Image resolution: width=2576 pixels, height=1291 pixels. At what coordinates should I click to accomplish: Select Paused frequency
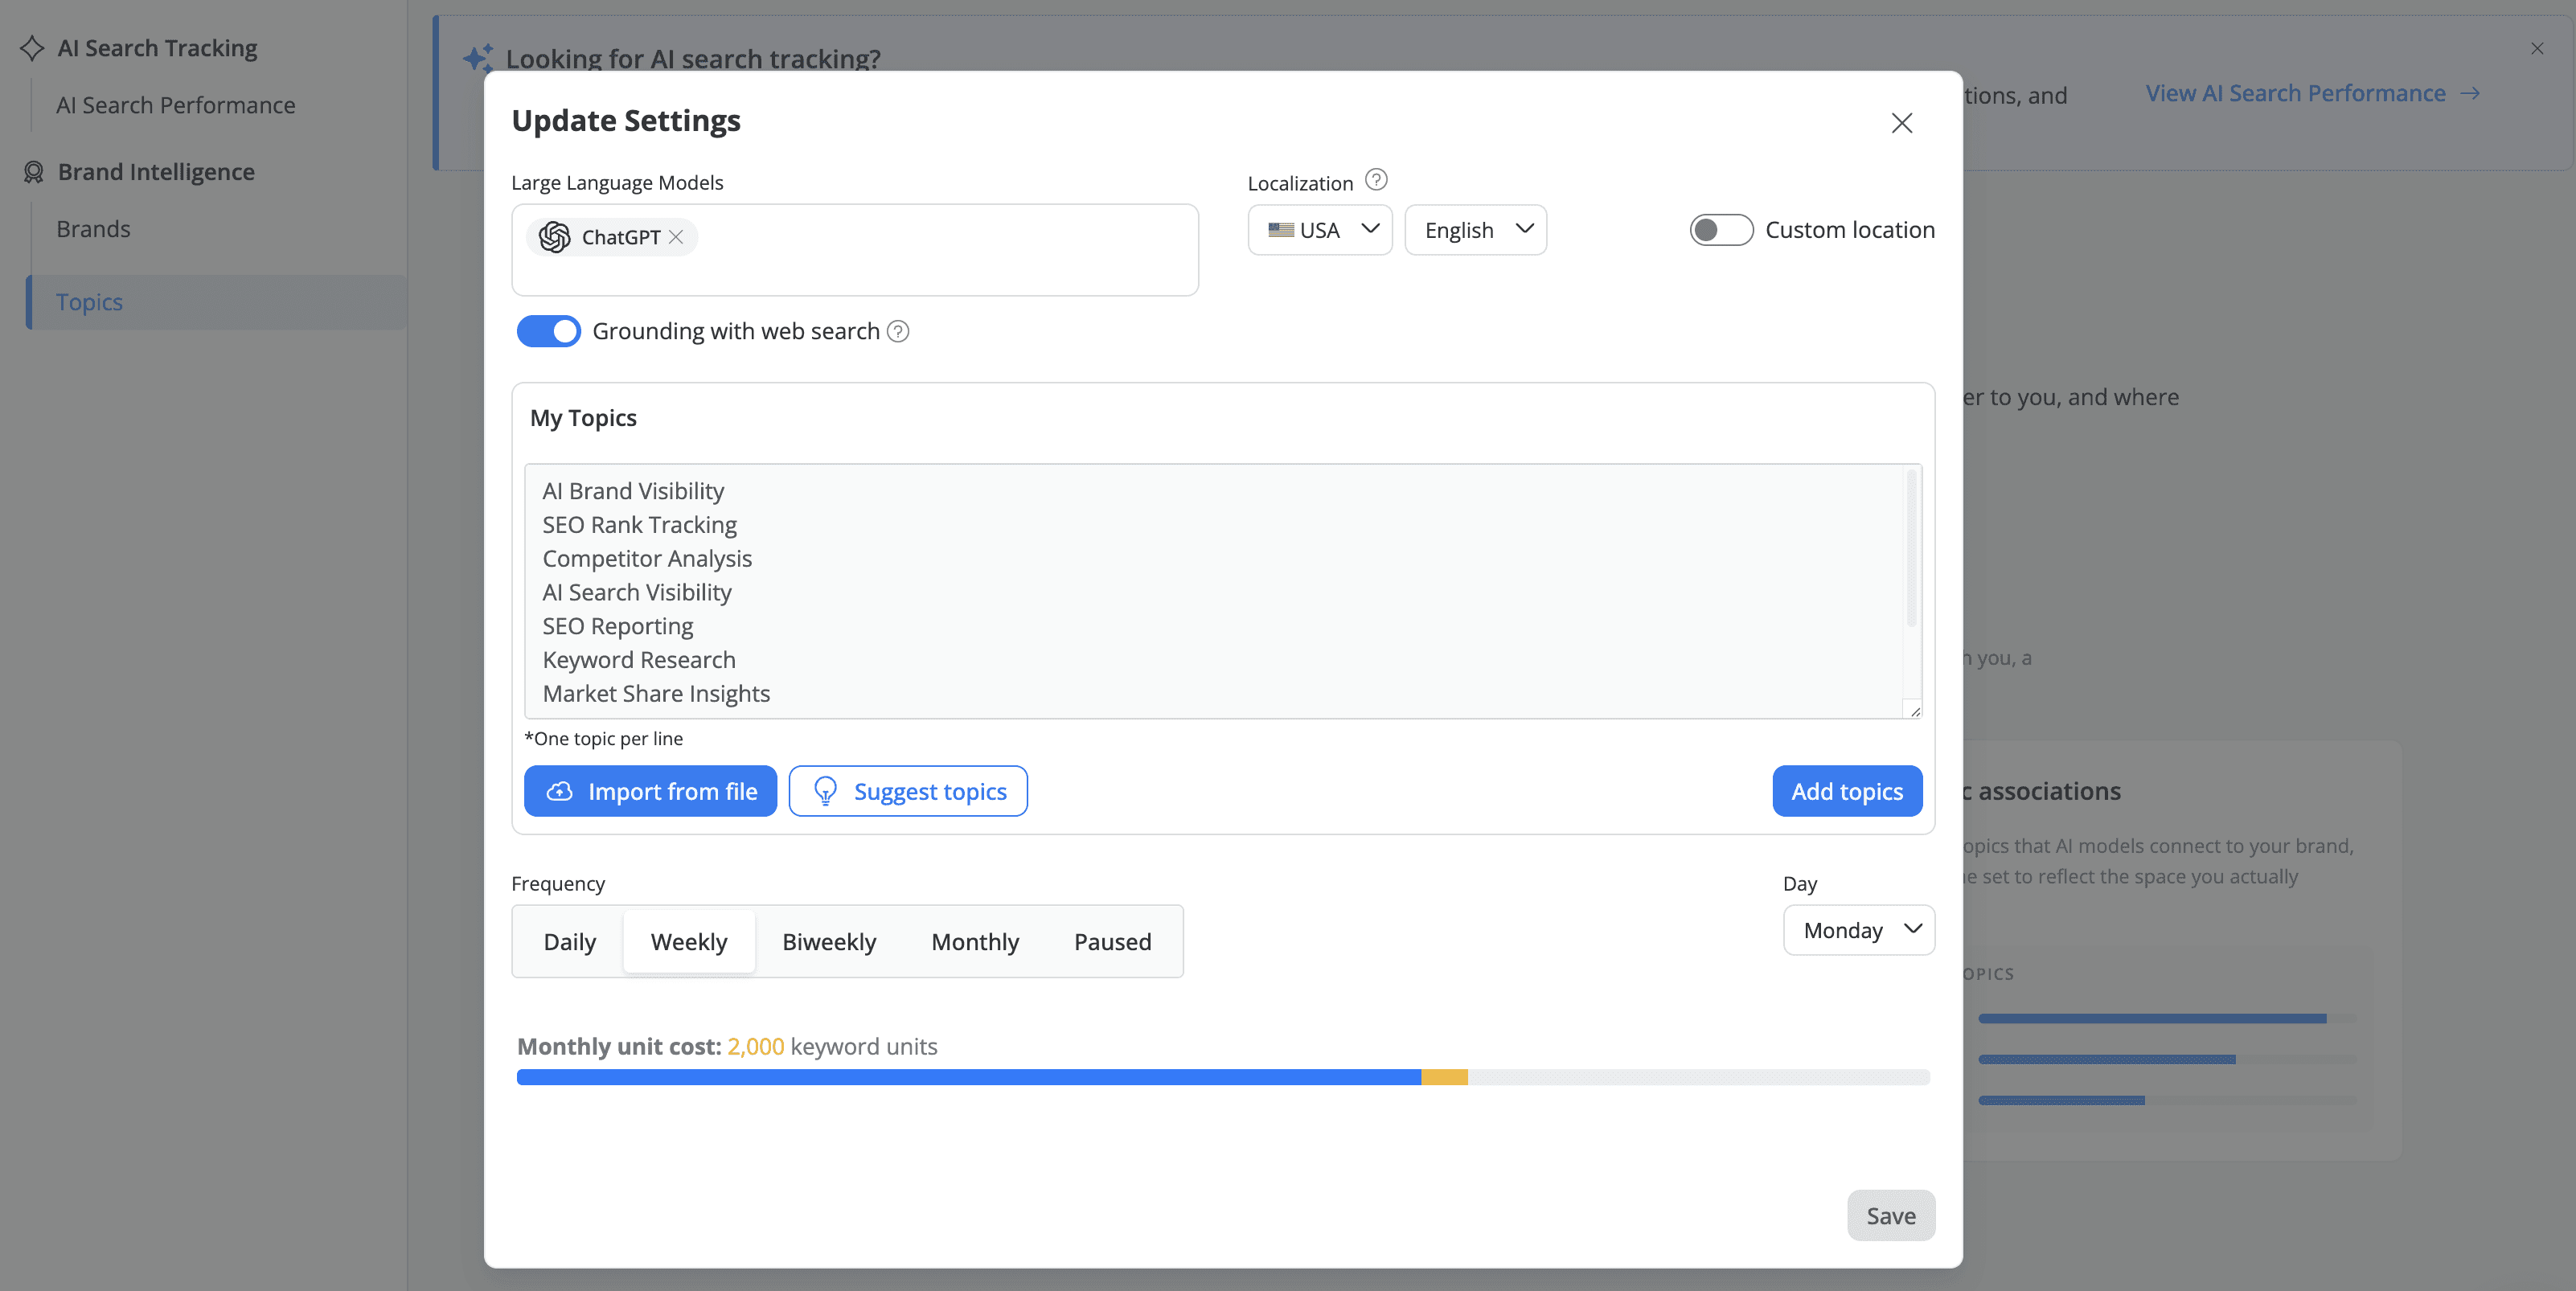click(1112, 941)
